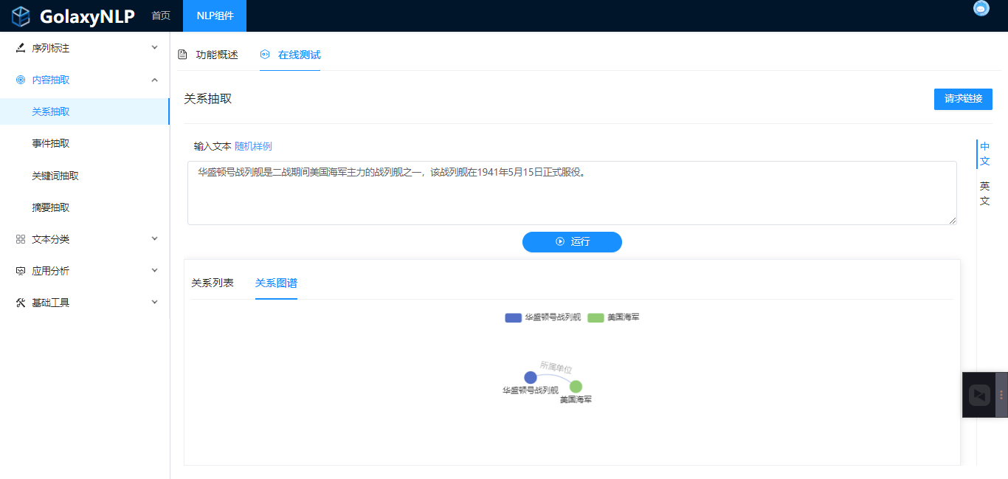
Task: Expand the 序列标注 menu chevron
Action: tap(154, 48)
